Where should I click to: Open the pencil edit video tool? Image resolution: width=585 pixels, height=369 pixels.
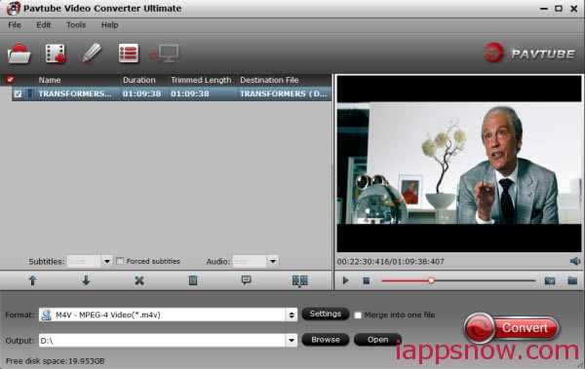[92, 53]
